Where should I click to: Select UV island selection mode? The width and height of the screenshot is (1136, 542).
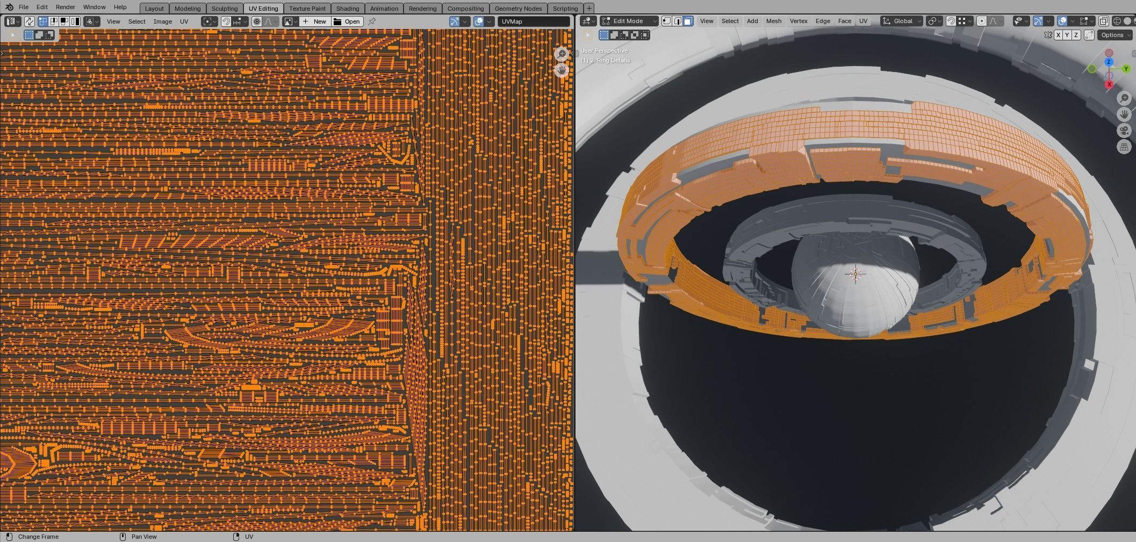point(75,21)
